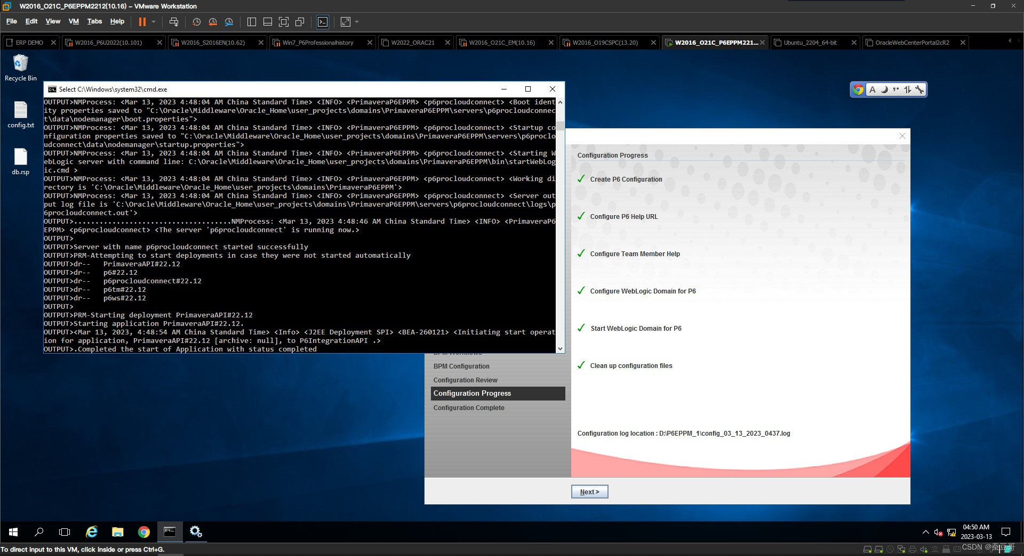Click the Chrome logo on the IME toolbar
The image size is (1024, 556).
(858, 89)
